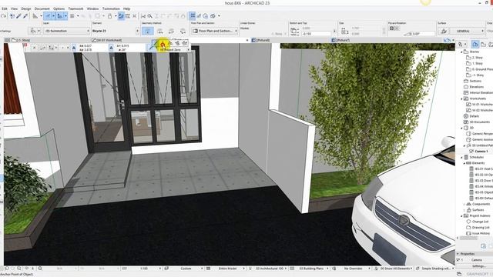Click the last icon in the pet palette row
This screenshot has height=277, width=493.
pos(185,44)
